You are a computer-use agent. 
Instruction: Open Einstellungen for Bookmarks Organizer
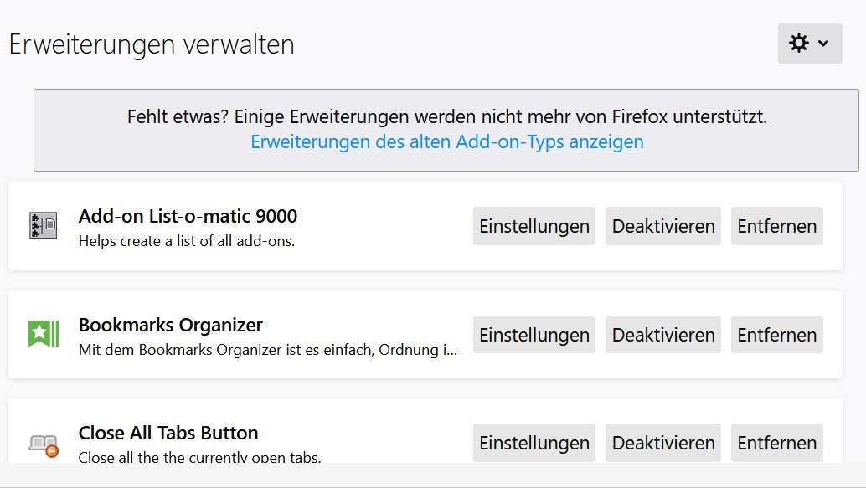point(534,335)
